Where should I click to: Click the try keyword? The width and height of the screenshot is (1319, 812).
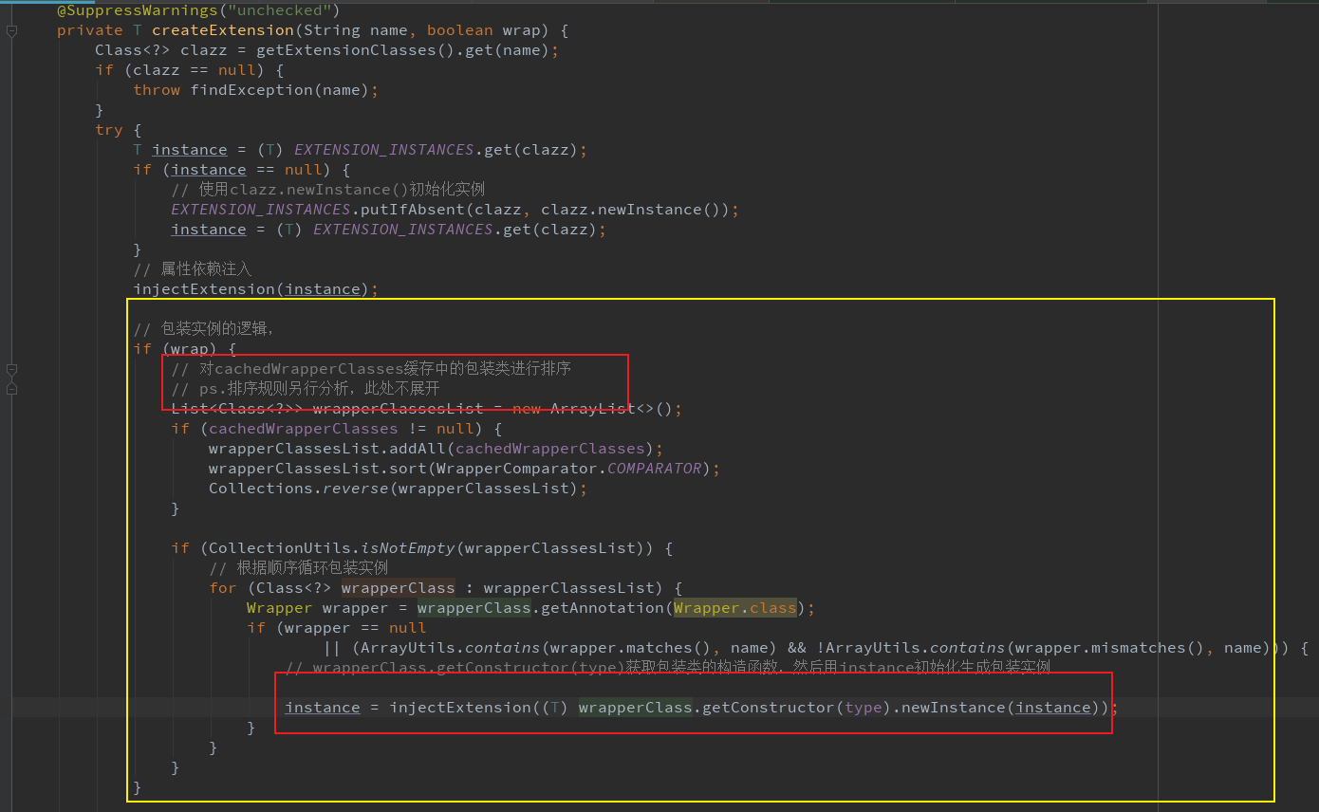click(x=109, y=130)
